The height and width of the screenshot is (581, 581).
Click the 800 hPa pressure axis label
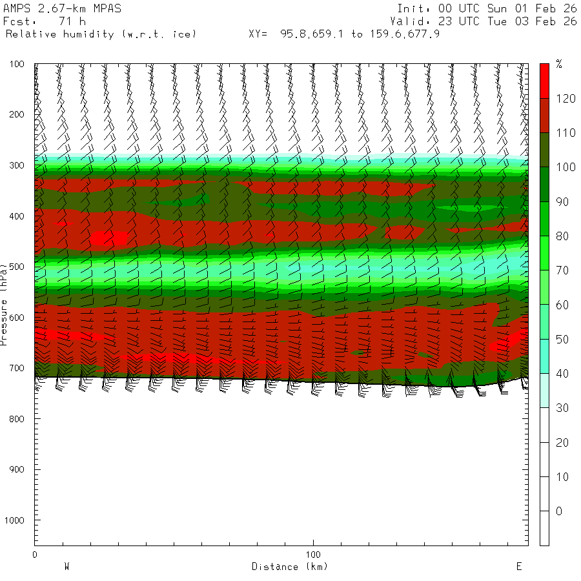(x=17, y=419)
